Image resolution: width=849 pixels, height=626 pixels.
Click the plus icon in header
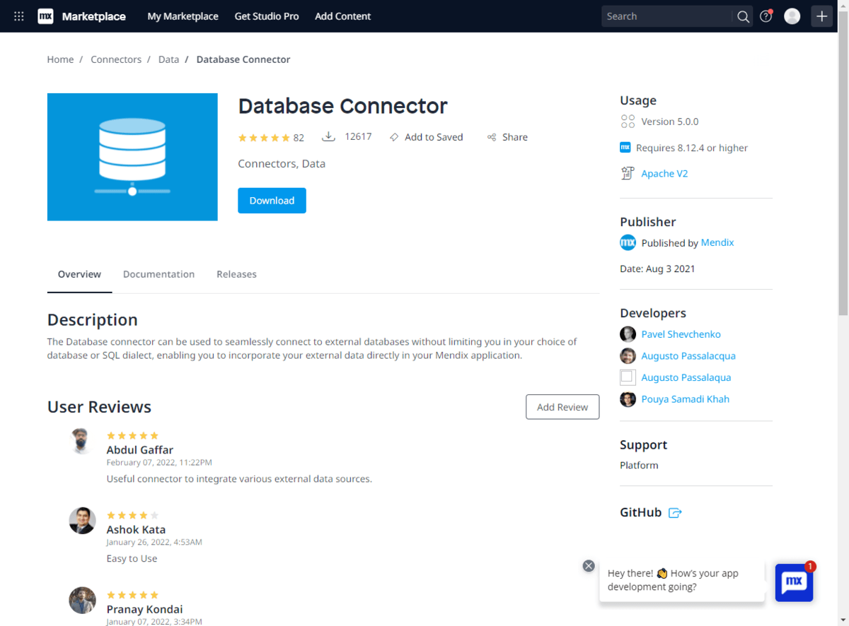tap(821, 16)
